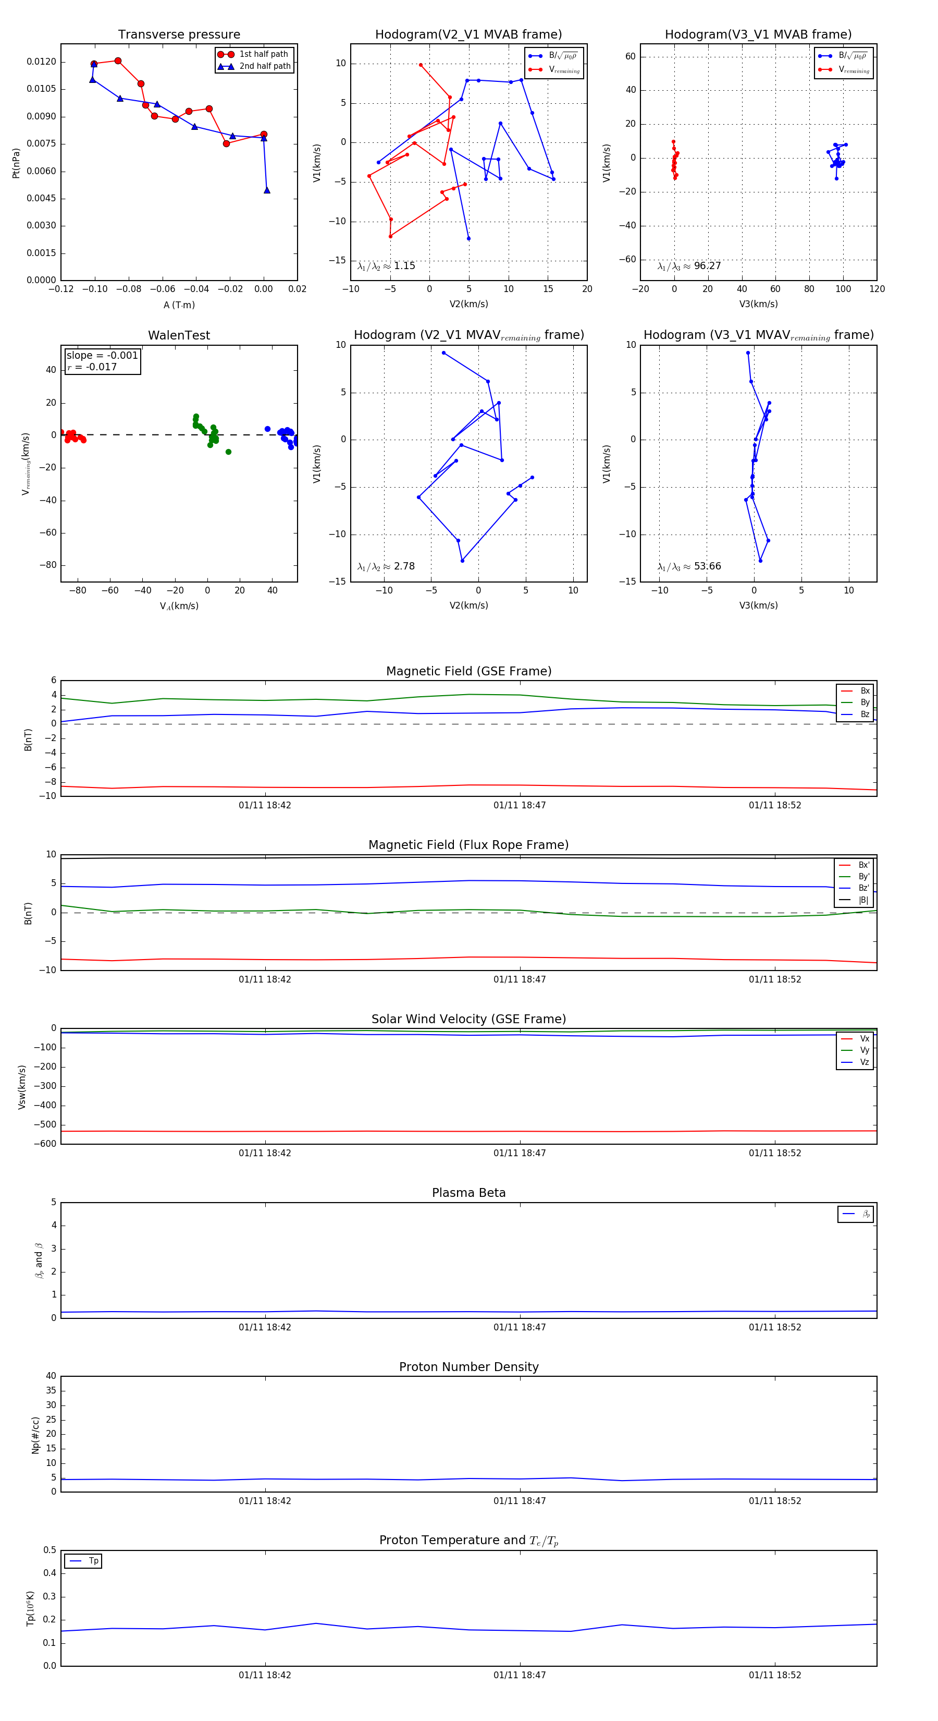
Task: Click the 'Bx' legend entry in GSE plot
Action: (855, 691)
